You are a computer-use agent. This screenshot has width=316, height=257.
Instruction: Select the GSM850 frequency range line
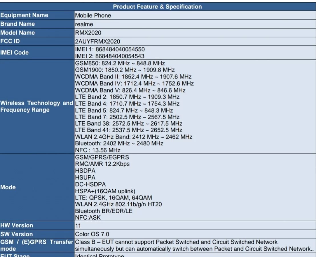(120, 63)
